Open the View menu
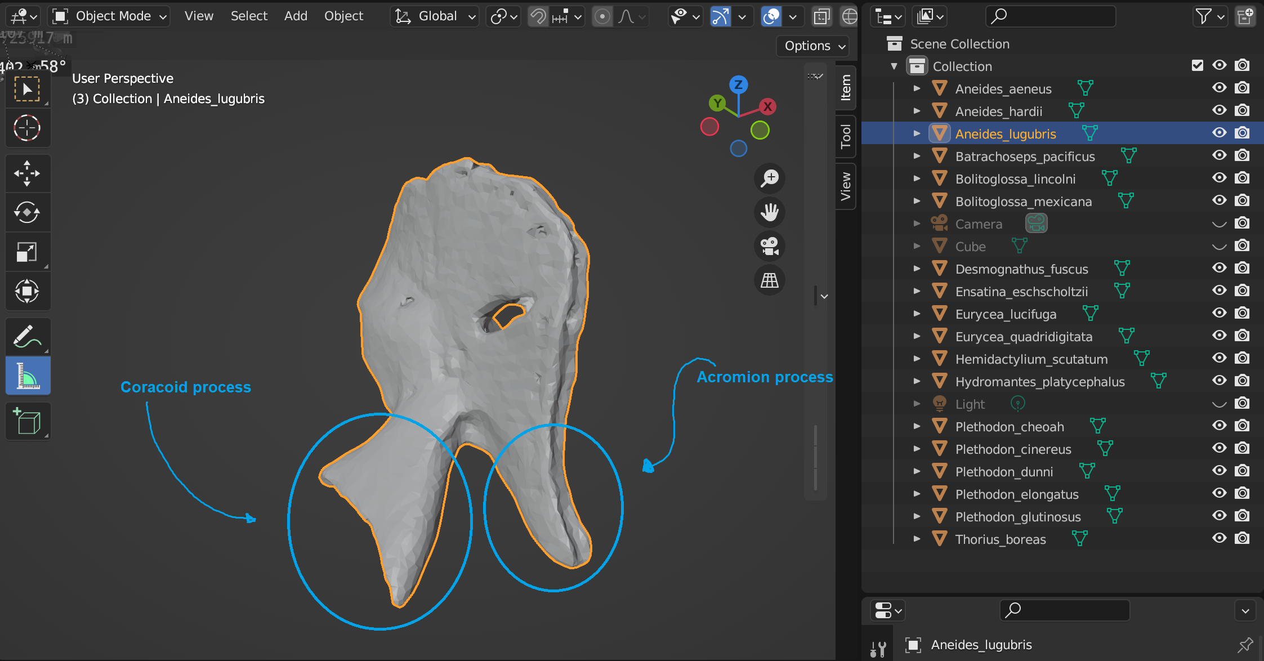Viewport: 1264px width, 661px height. [x=198, y=16]
